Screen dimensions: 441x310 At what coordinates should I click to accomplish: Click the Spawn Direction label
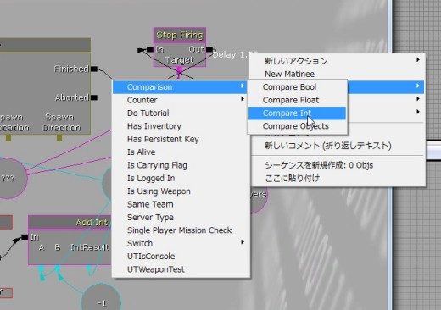(x=61, y=122)
